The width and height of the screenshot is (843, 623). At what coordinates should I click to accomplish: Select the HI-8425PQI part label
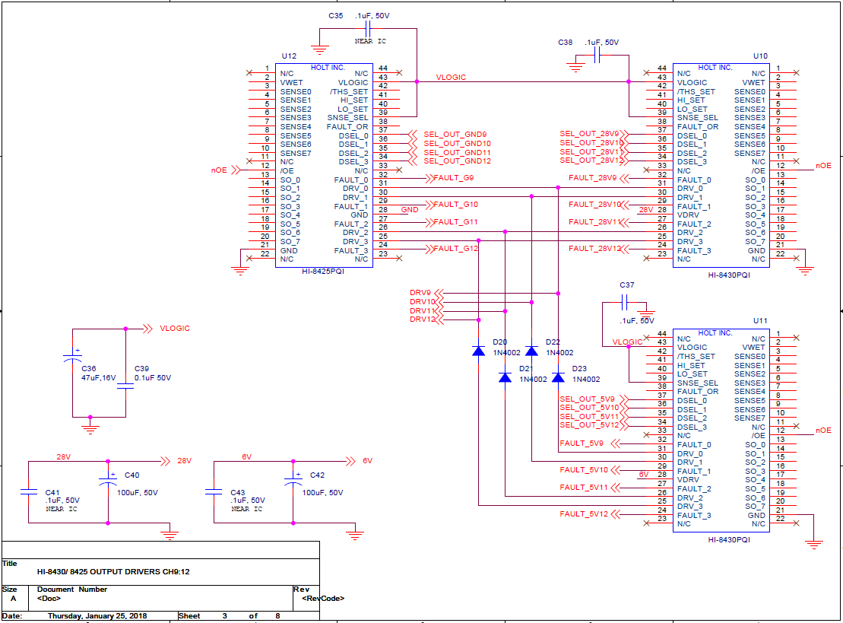coord(322,272)
